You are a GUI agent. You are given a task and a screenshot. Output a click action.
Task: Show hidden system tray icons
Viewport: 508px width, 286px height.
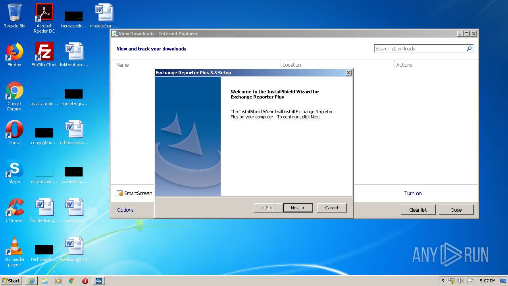443,281
